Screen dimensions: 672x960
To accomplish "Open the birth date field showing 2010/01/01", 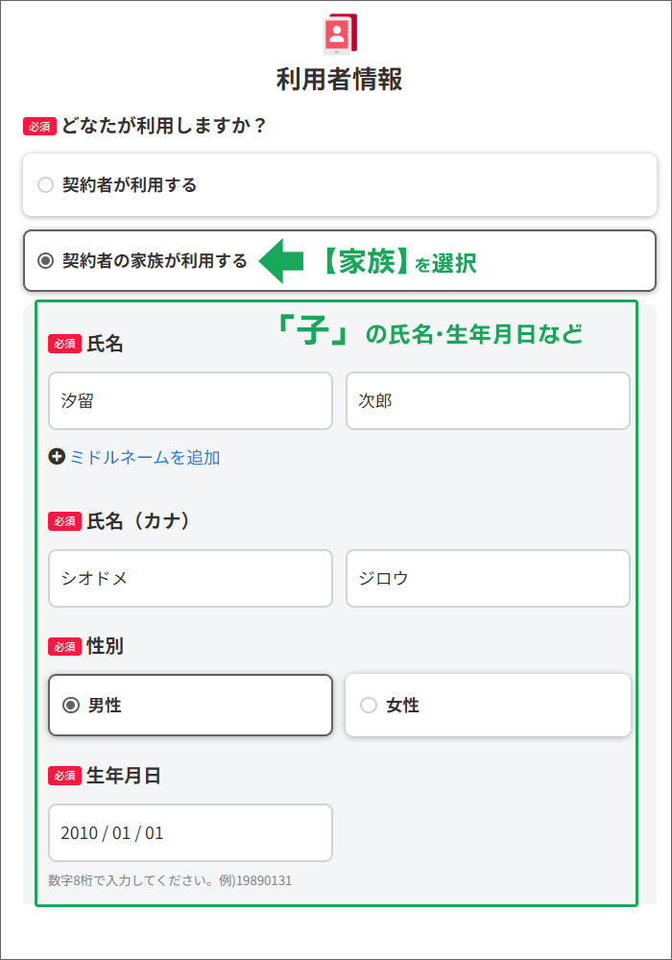I will click(x=190, y=832).
